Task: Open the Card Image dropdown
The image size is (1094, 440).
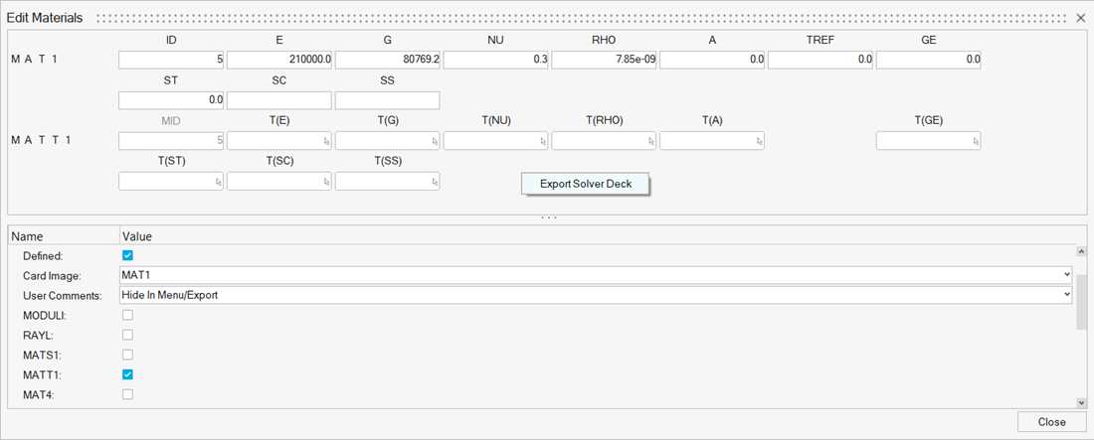Action: click(x=1066, y=275)
